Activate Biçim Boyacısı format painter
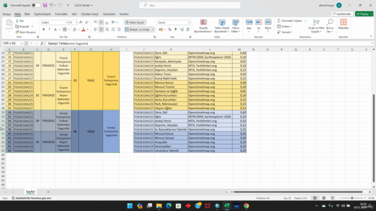This screenshot has height=211, width=376. point(25,32)
